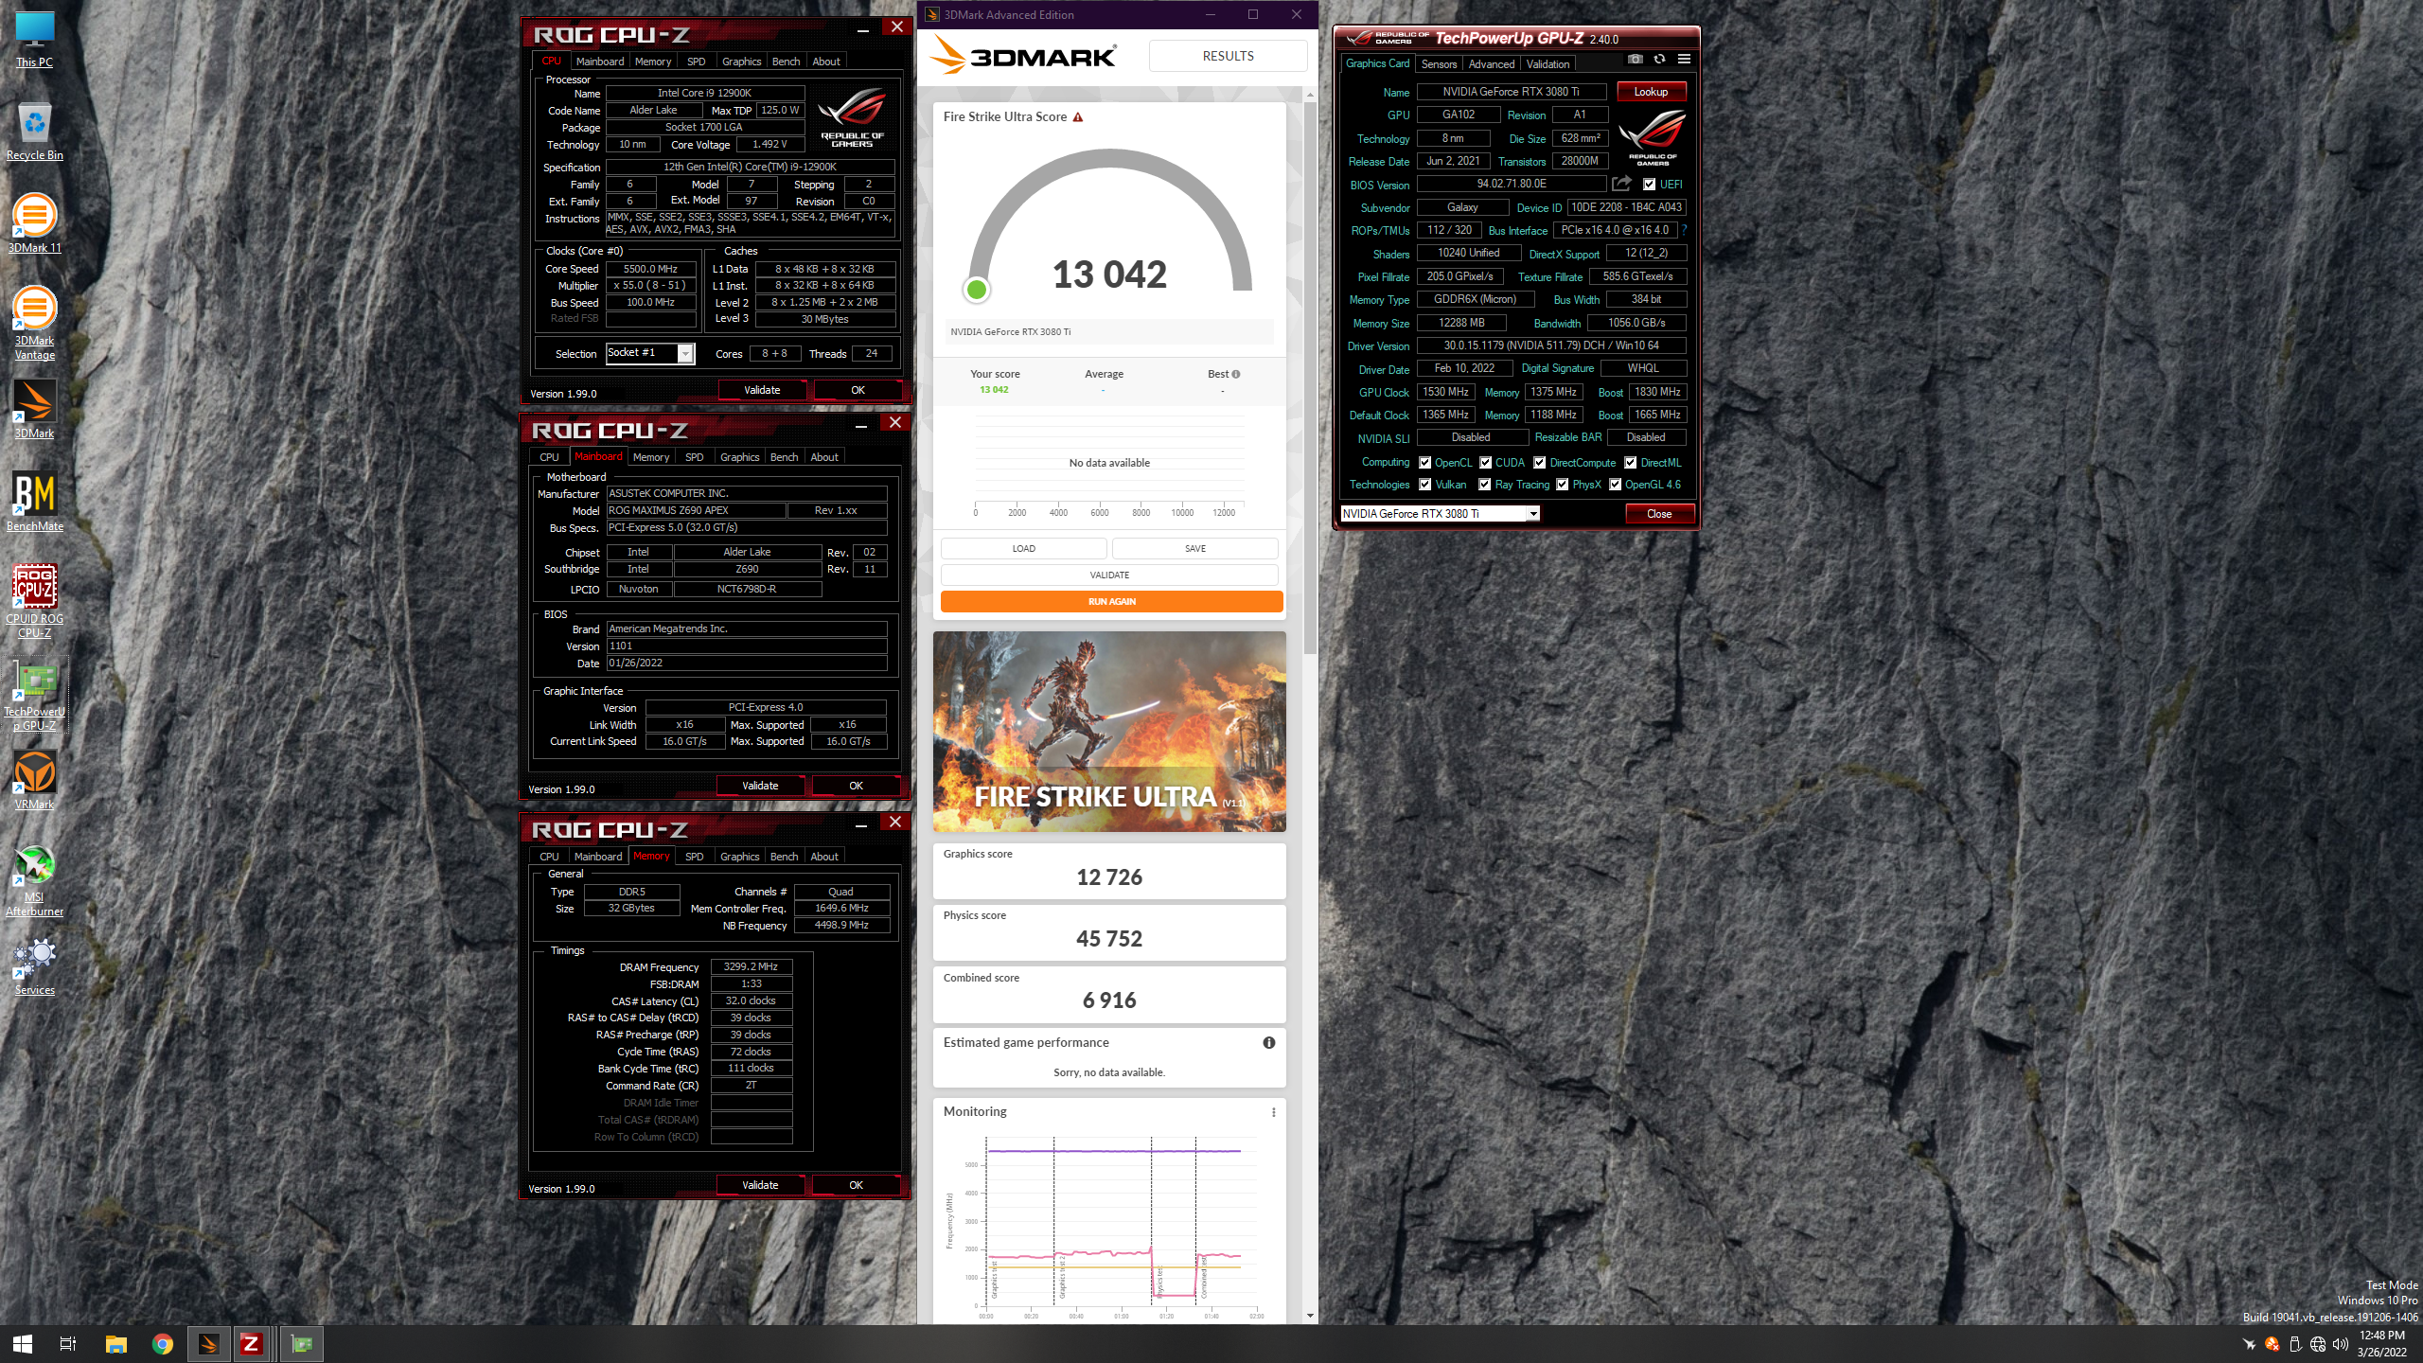The width and height of the screenshot is (2423, 1363).
Task: Refresh GPU-Z data with the refresh icon
Action: (1659, 60)
